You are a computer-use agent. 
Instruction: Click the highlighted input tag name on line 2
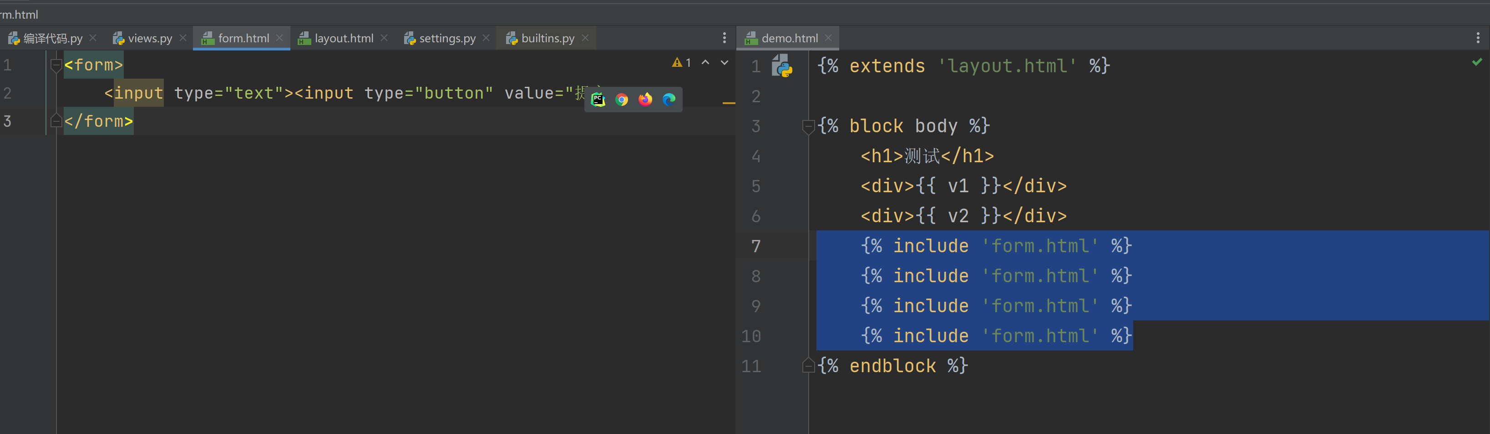(x=139, y=93)
